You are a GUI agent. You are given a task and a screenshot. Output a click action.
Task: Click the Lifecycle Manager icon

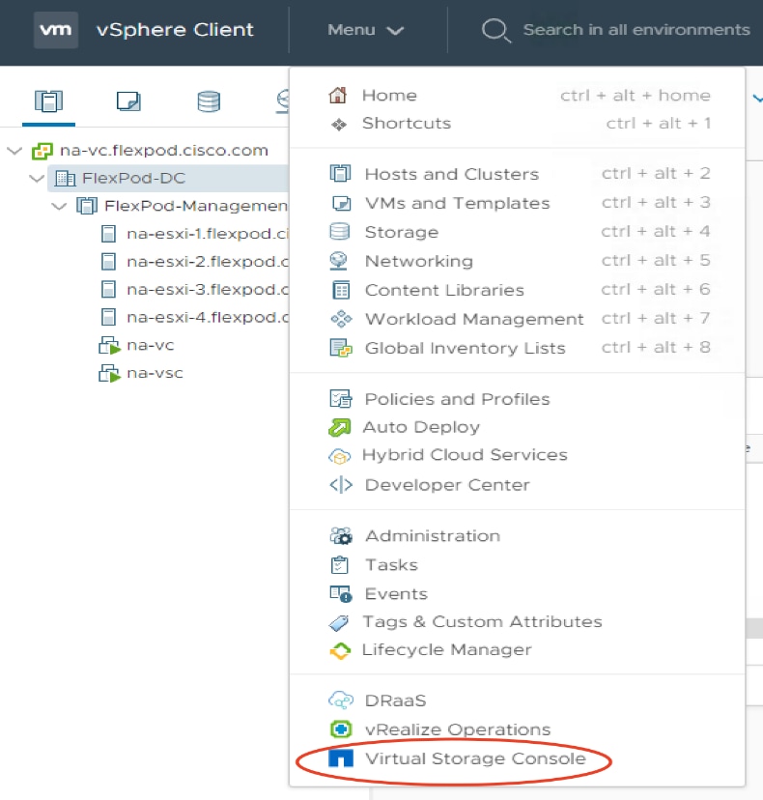click(340, 650)
